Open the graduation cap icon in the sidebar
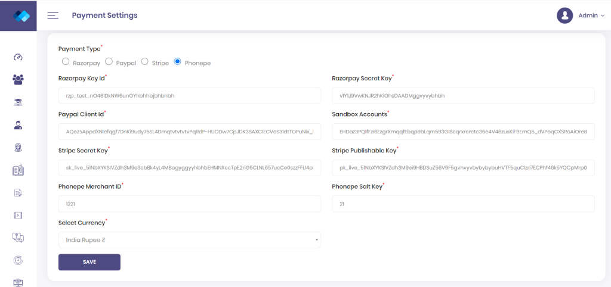 18,102
